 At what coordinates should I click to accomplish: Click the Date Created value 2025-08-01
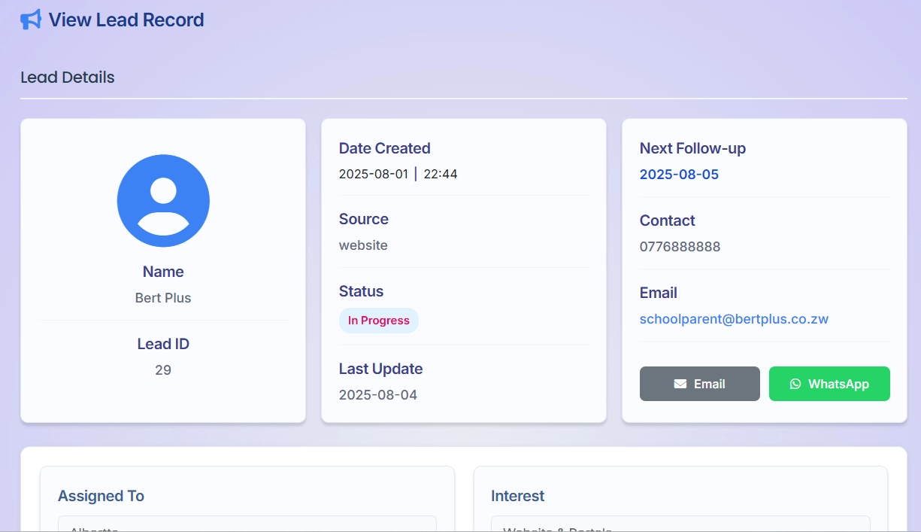[x=373, y=175]
